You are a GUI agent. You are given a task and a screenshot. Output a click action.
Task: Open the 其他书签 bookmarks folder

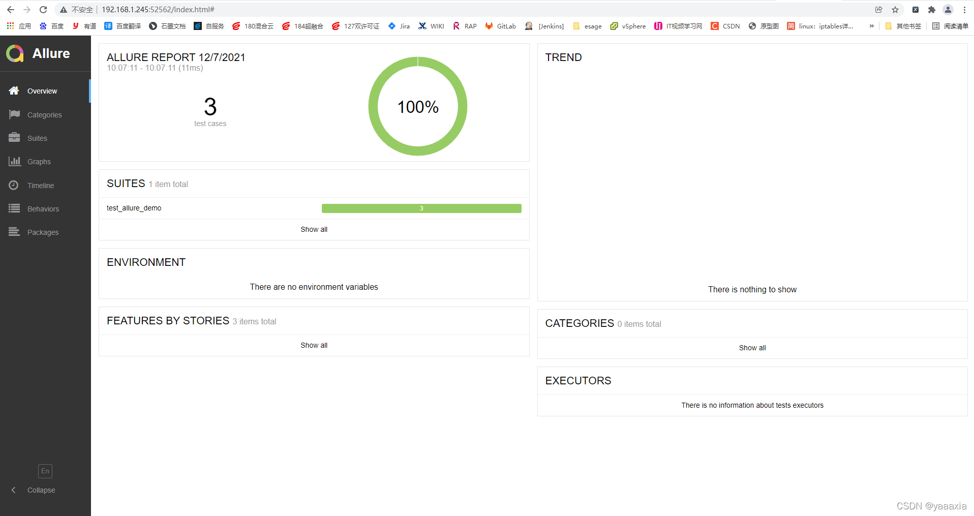pyautogui.click(x=903, y=26)
